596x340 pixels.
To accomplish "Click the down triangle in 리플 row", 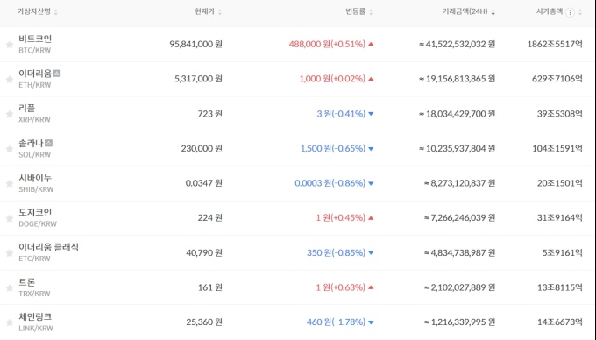I will (371, 114).
